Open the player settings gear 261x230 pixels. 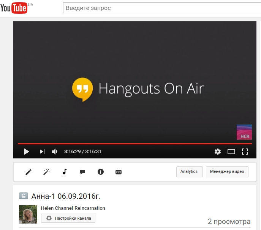[x=218, y=152]
